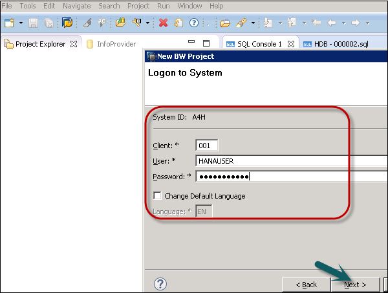The width and height of the screenshot is (388, 293).
Task: Click the red X delete toolbar icon
Action: [x=163, y=23]
